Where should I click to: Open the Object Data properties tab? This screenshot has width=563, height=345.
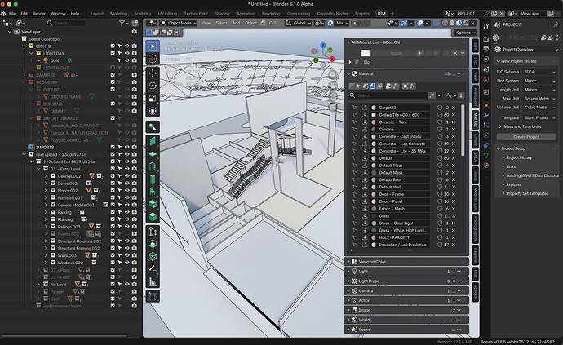[485, 155]
